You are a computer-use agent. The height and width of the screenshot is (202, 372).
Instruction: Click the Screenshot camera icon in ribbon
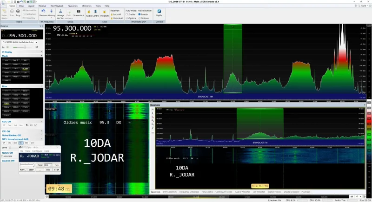(79, 11)
